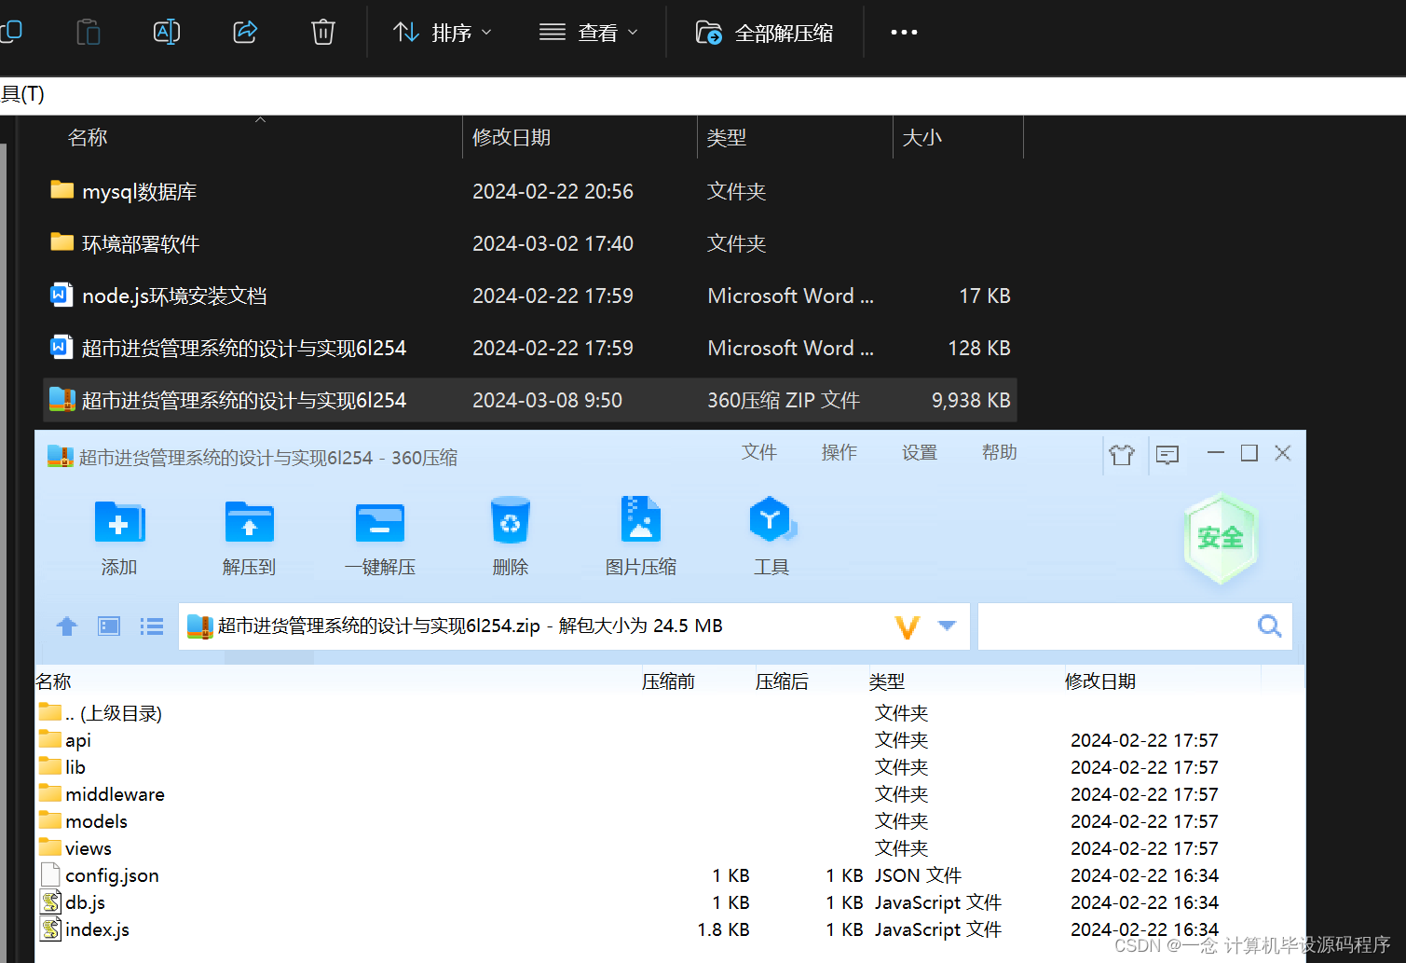
Task: Click the 安全 safety badge
Action: (x=1221, y=539)
